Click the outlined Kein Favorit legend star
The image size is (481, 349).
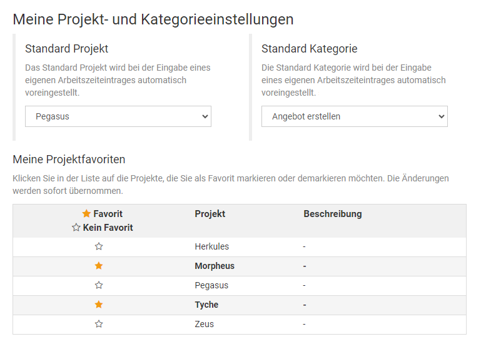[76, 228]
